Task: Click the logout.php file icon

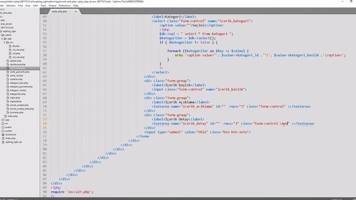Action: click(x=8, y=101)
